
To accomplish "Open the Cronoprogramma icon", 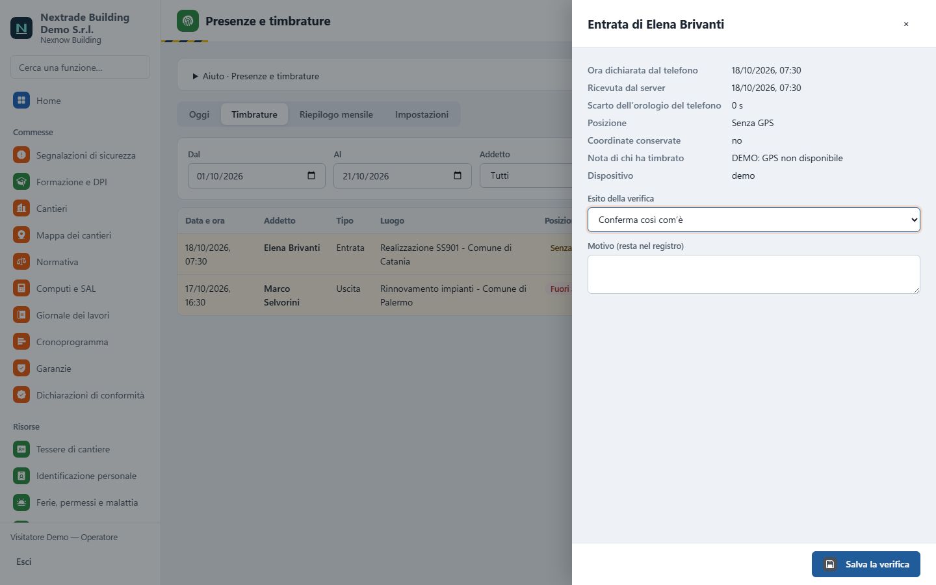I will coord(21,342).
